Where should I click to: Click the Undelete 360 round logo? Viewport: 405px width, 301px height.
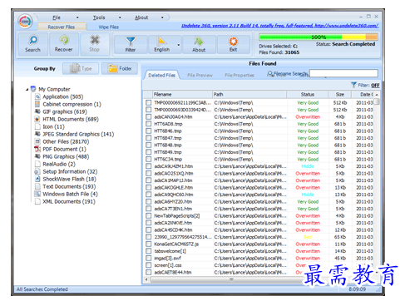(25, 22)
